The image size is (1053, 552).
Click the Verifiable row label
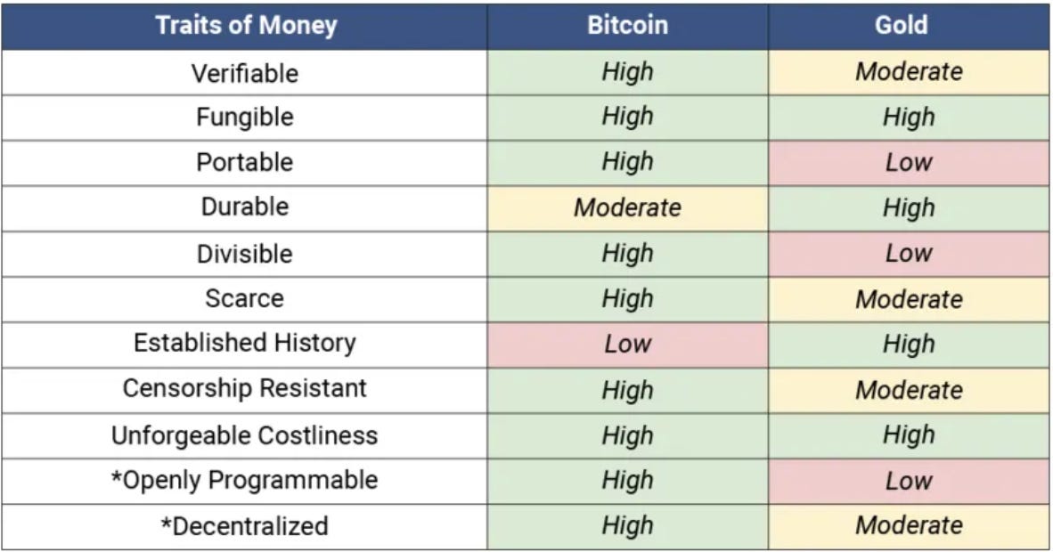tap(244, 72)
